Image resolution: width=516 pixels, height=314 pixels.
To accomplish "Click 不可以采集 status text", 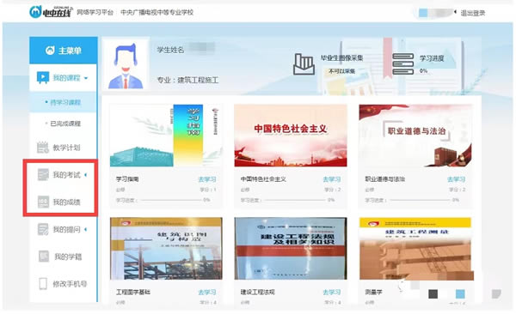I will tap(342, 71).
